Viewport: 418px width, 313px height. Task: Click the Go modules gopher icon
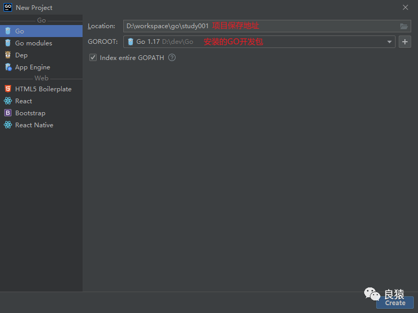tap(8, 43)
